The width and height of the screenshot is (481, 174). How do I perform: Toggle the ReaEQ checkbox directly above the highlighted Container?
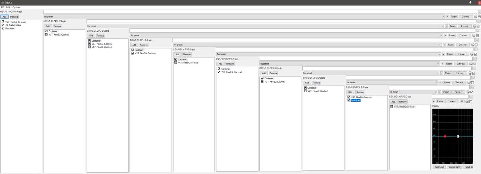pos(348,97)
